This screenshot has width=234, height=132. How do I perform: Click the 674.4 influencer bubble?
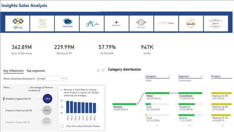[47, 110]
